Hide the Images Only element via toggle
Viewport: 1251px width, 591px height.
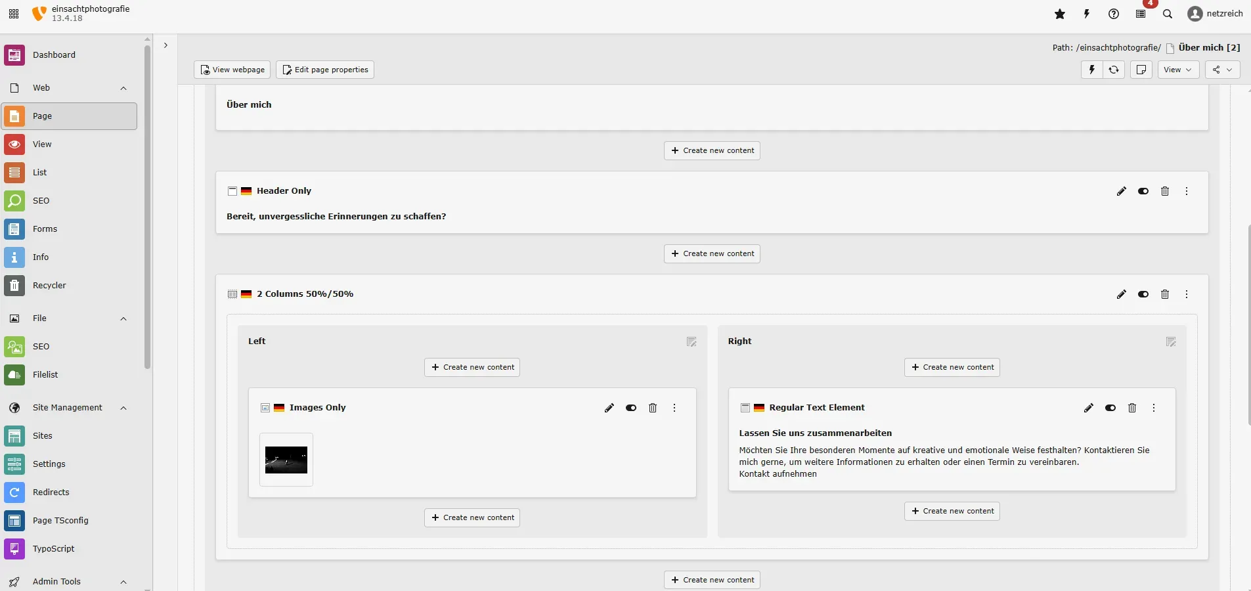pyautogui.click(x=631, y=408)
